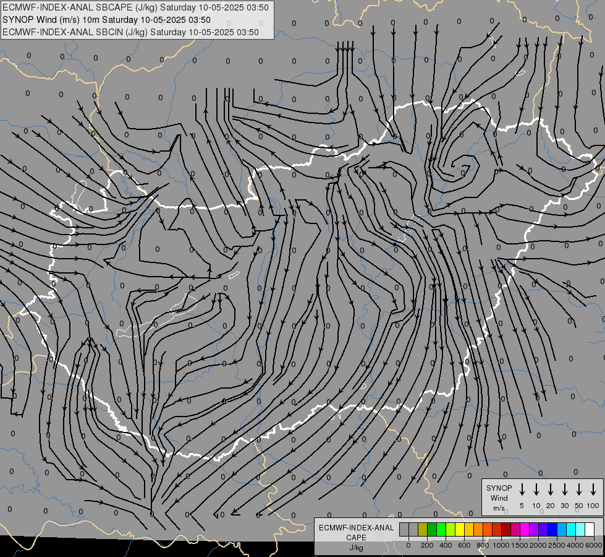This screenshot has width=605, height=557.
Task: Click the 'm/s' unit in wind legend
Action: tap(499, 508)
